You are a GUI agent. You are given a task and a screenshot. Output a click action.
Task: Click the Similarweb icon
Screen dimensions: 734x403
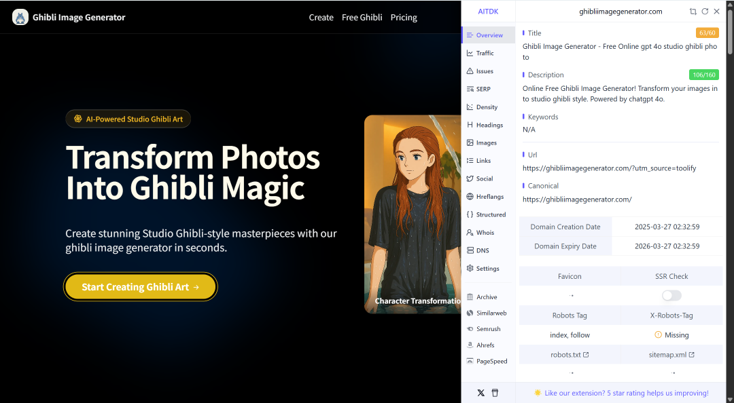(470, 313)
